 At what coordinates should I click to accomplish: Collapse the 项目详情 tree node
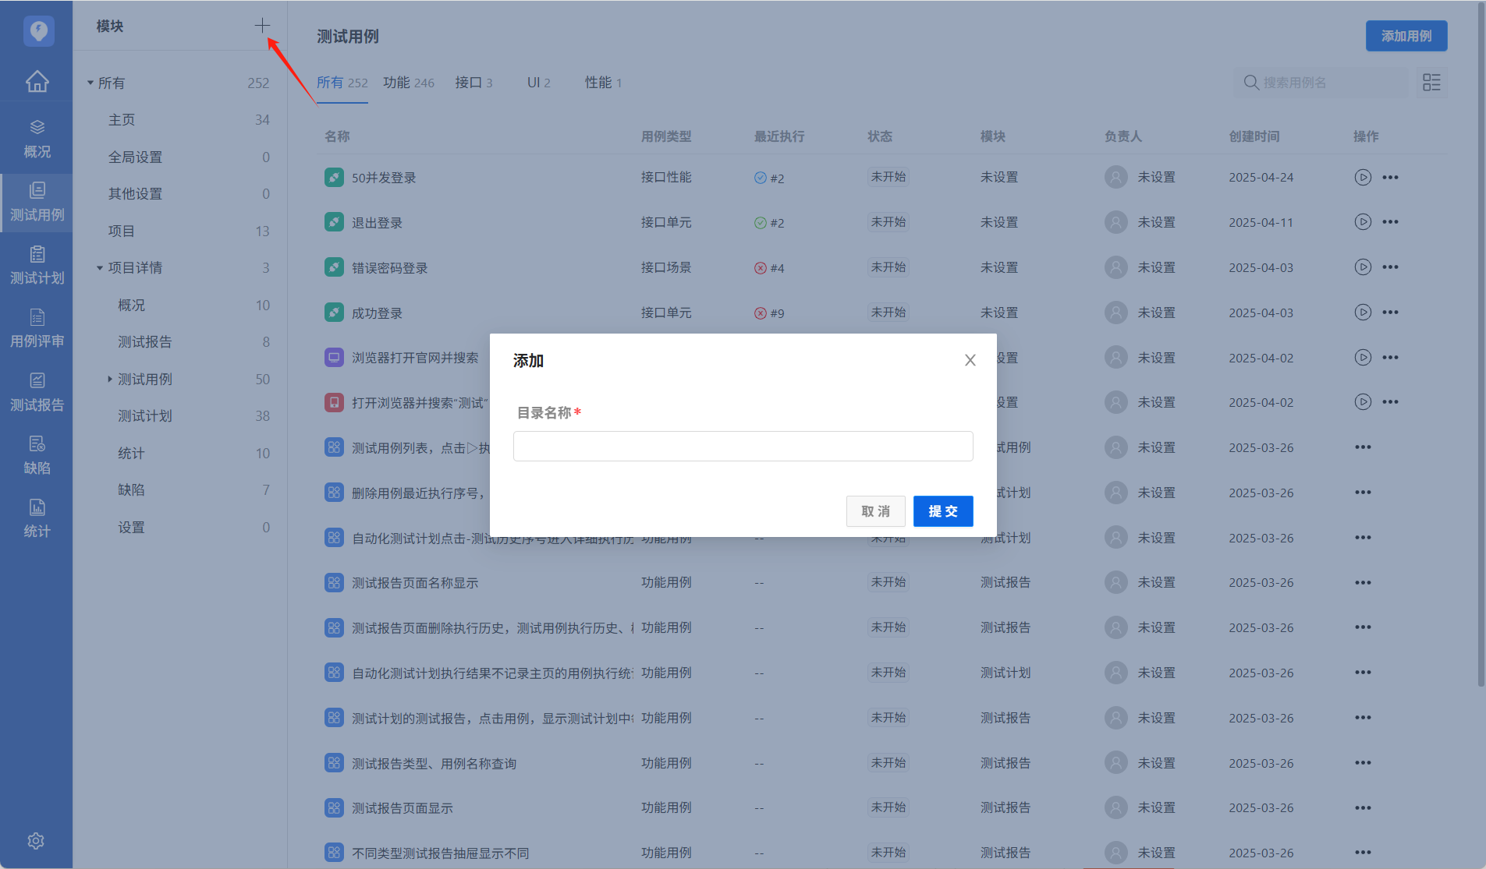coord(100,268)
